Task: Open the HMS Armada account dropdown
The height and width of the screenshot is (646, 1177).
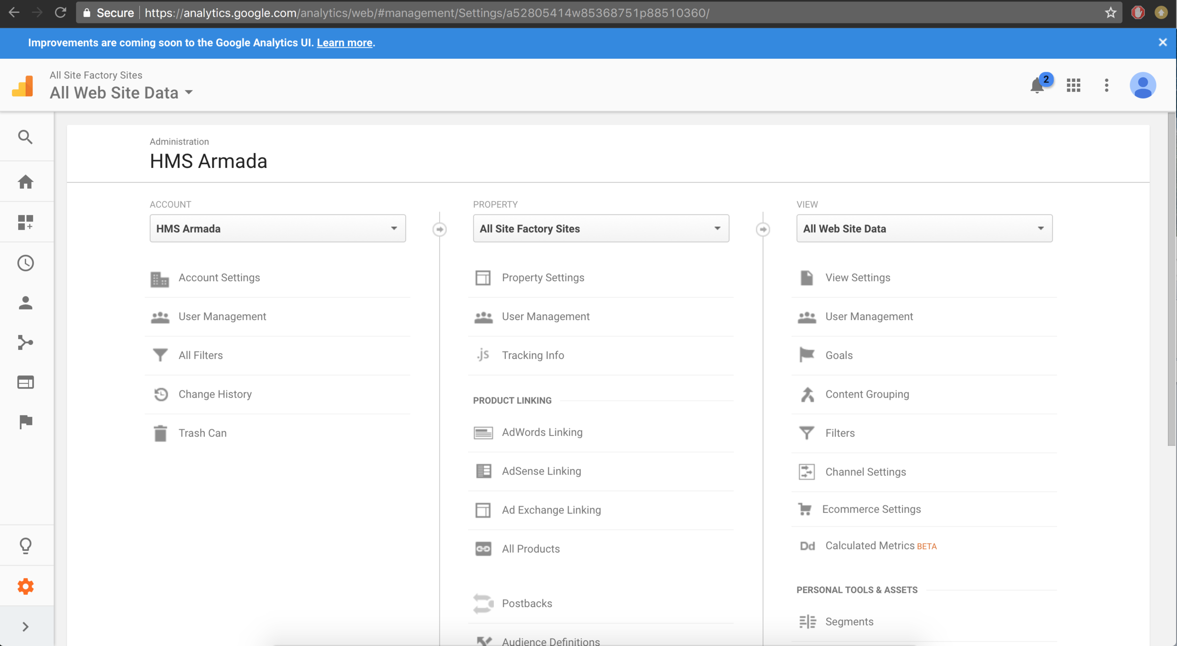Action: click(278, 228)
